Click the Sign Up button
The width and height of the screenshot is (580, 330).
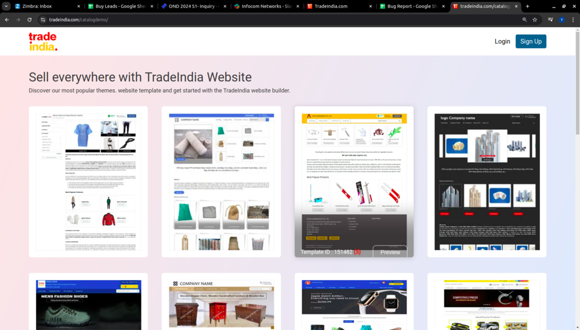[x=531, y=41]
